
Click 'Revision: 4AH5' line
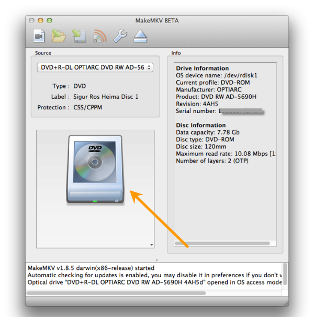(x=197, y=104)
